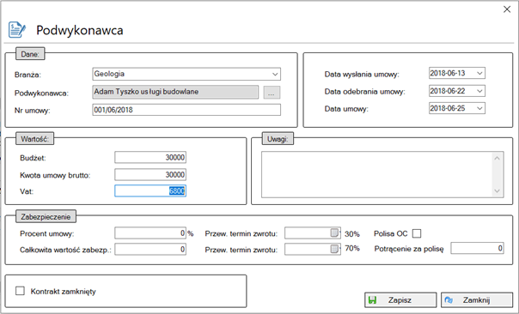Click the 'Branża:' label
The image size is (519, 314).
pos(27,75)
